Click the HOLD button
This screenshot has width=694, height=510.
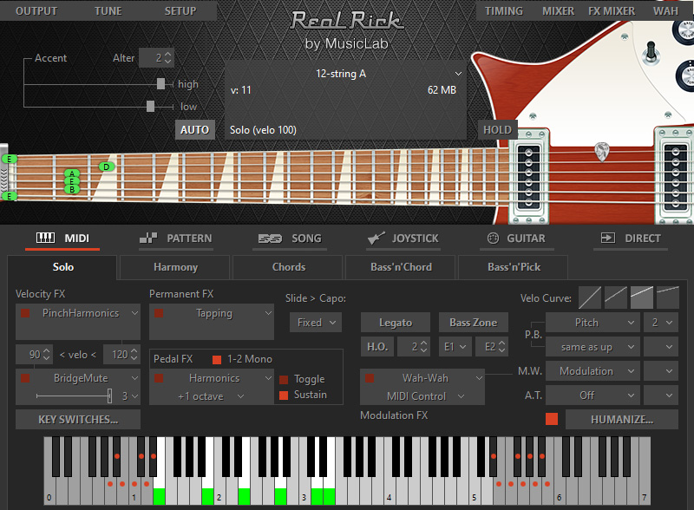[497, 130]
